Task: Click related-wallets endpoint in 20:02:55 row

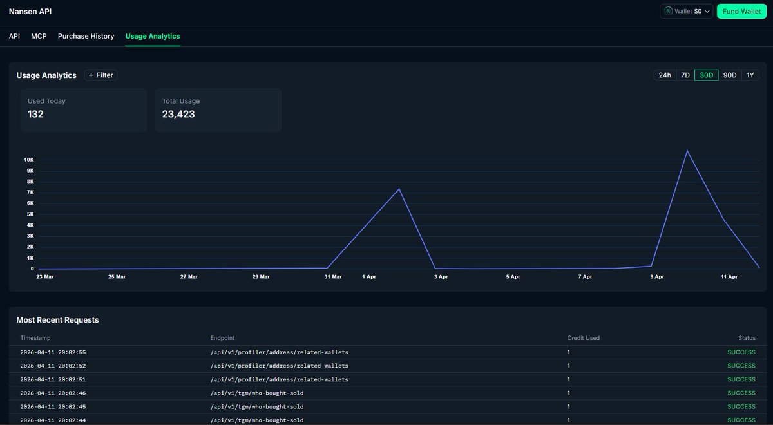Action: click(x=280, y=352)
